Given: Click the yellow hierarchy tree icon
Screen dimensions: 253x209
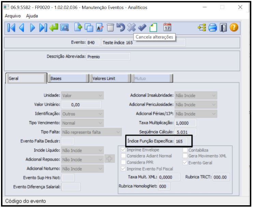Looking at the screenshot, I should pyautogui.click(x=202, y=28).
